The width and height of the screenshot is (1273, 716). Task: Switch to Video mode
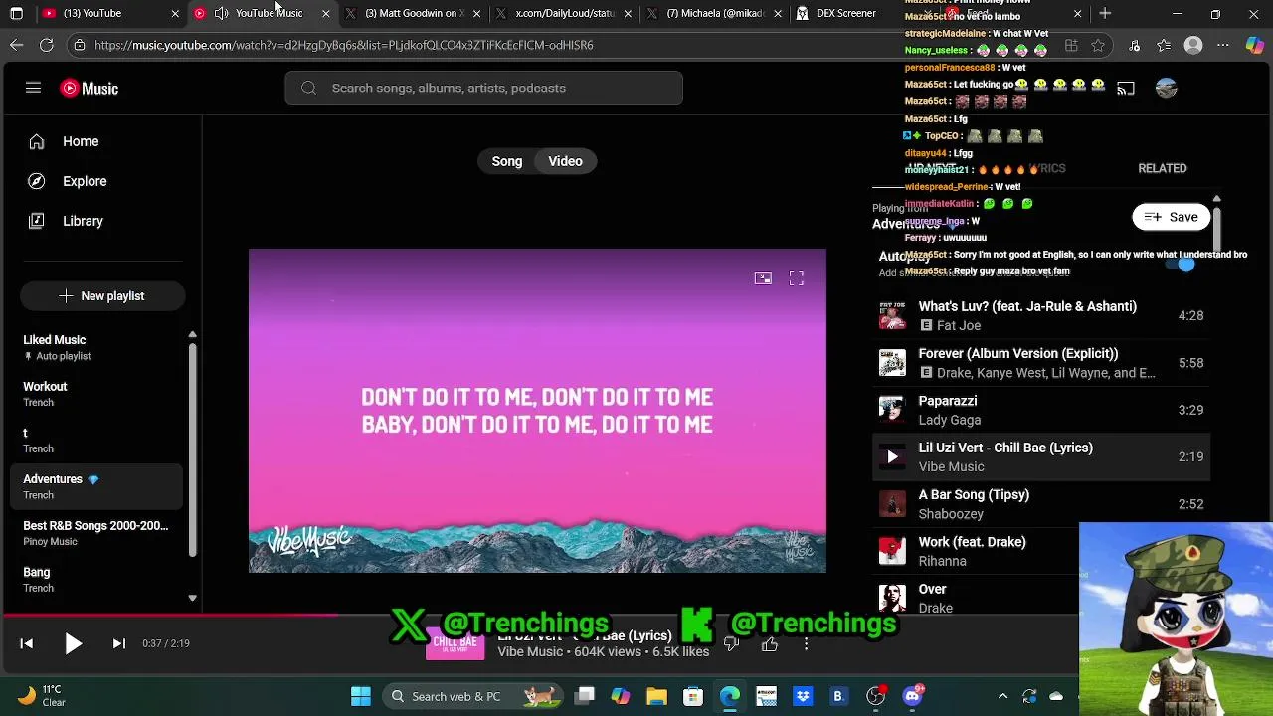[x=565, y=161]
